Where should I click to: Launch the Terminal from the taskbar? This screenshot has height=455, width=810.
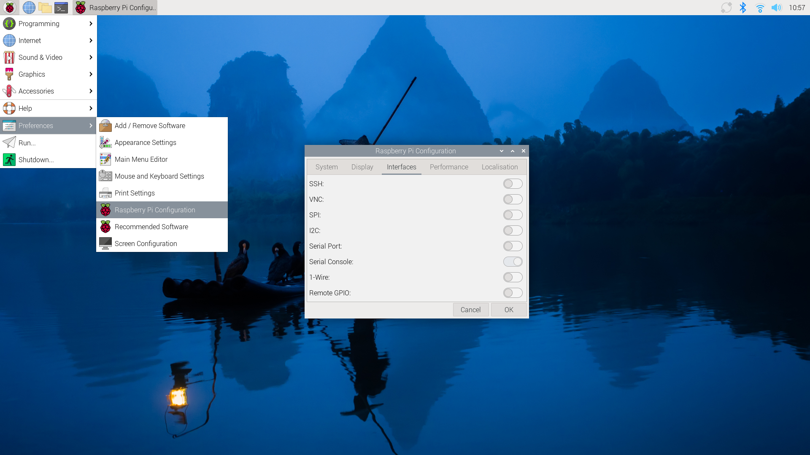click(61, 8)
